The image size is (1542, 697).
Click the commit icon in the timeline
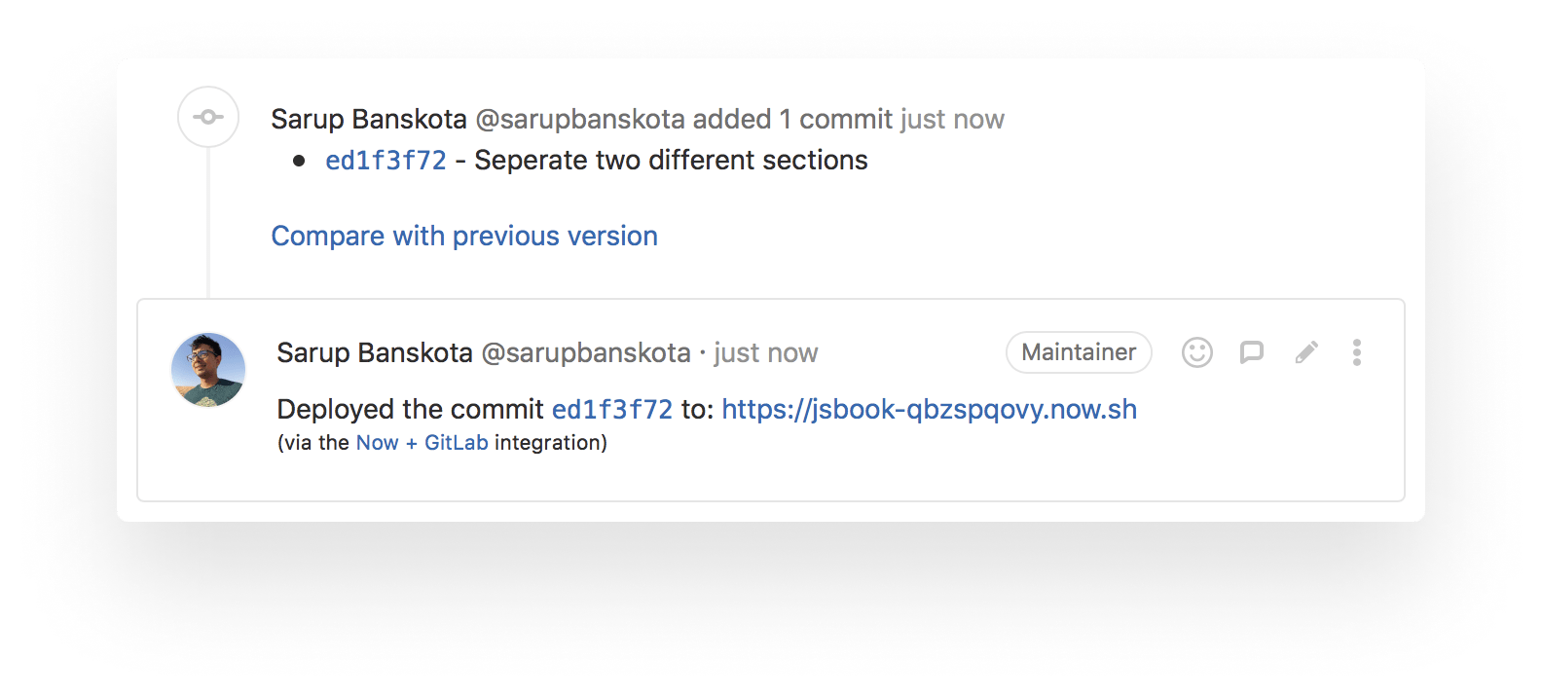208,117
